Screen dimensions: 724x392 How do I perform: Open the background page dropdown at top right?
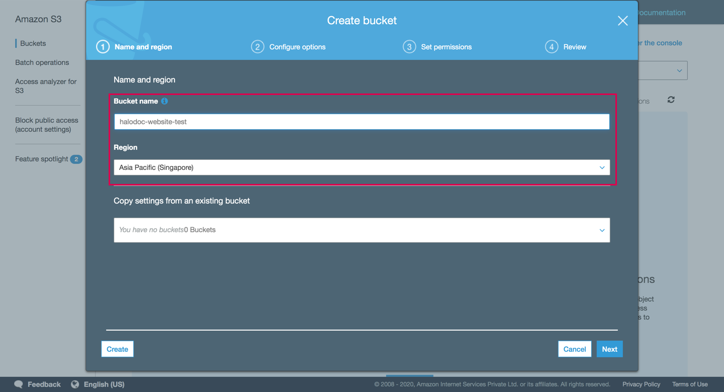663,70
